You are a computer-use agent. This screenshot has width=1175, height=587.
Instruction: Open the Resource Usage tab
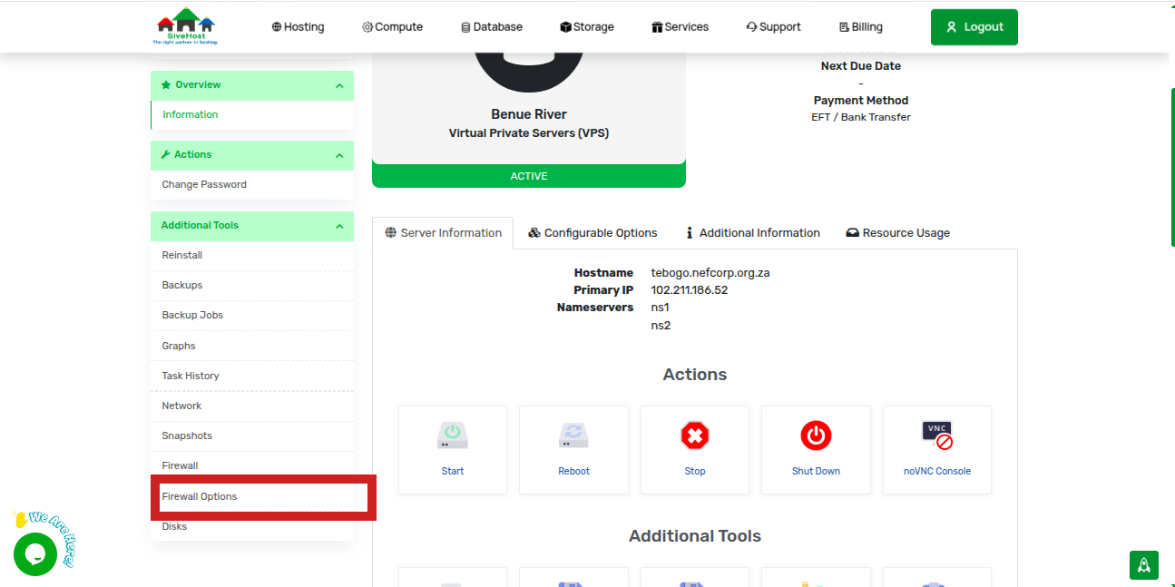coord(897,232)
